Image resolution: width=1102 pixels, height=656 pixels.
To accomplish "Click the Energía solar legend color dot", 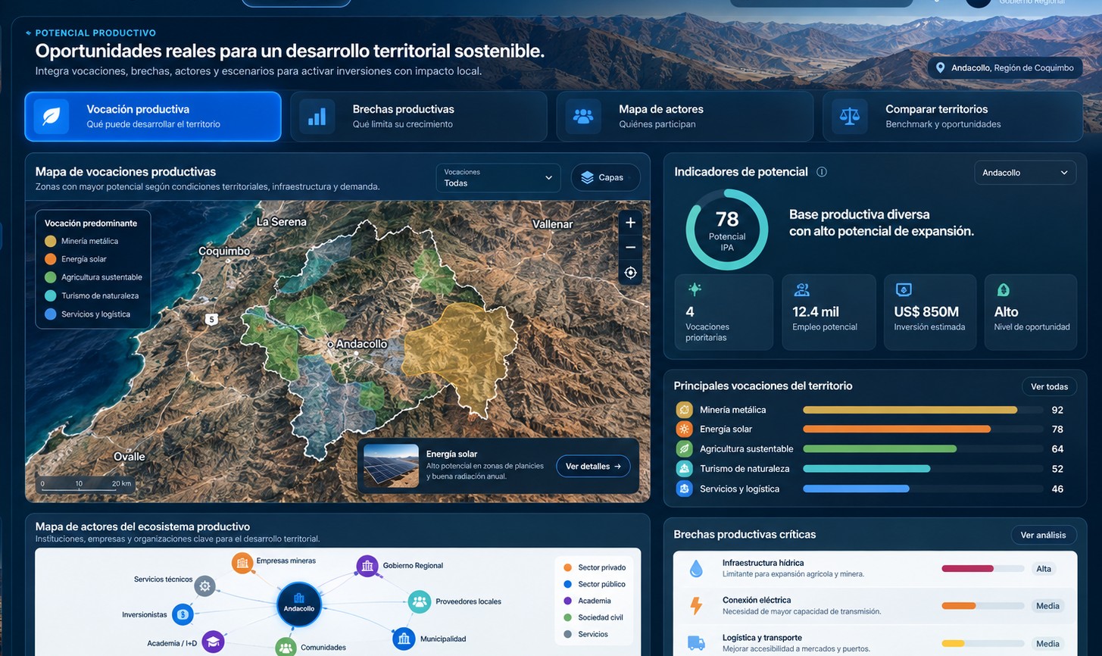I will (x=51, y=259).
